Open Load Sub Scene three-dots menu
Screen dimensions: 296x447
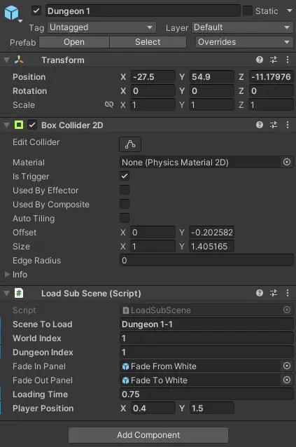pyautogui.click(x=288, y=293)
